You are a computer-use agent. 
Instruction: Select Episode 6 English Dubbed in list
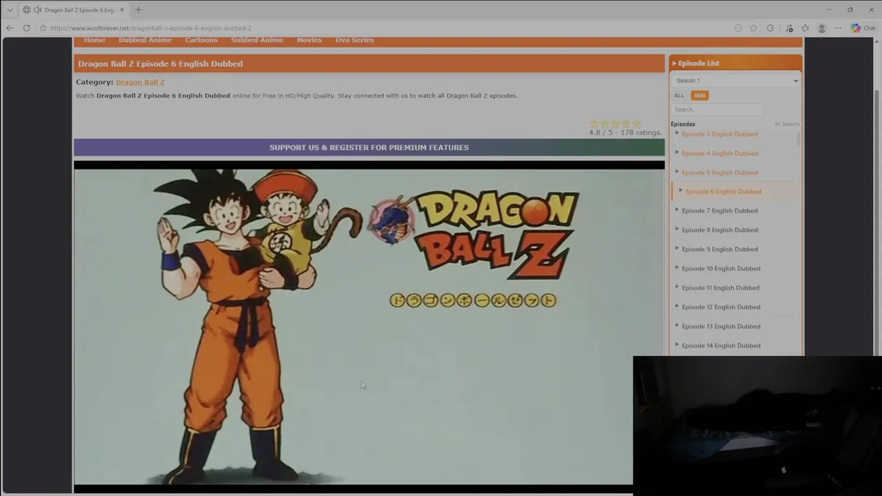(x=724, y=192)
